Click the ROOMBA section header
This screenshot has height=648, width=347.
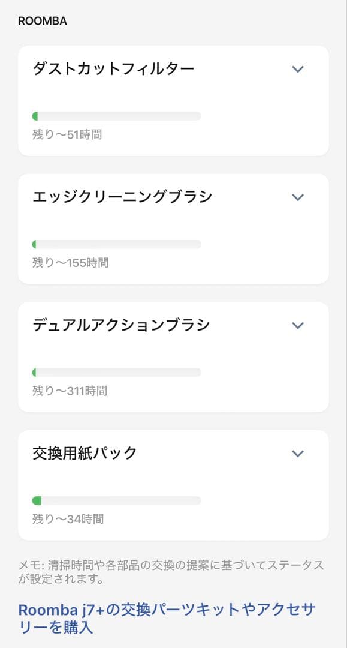42,20
